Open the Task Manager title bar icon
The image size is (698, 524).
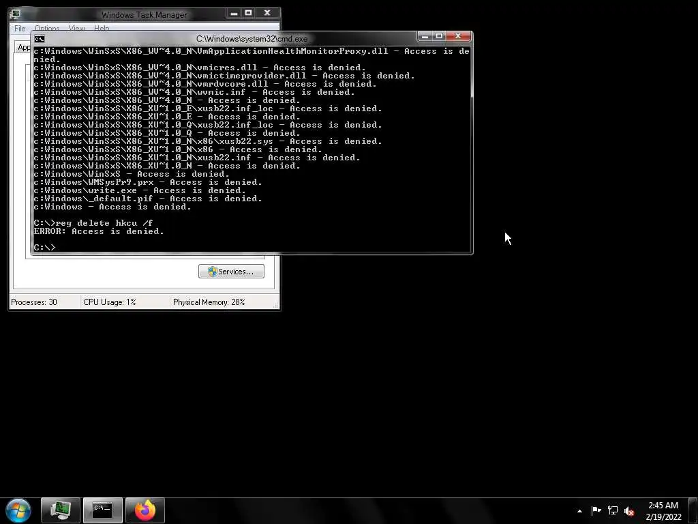coord(15,14)
